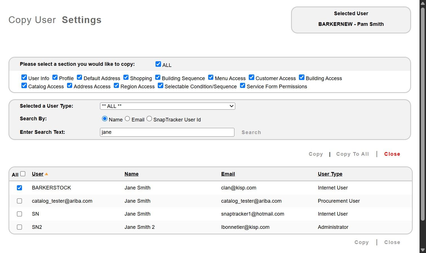The height and width of the screenshot is (253, 426).
Task: Uncheck Service Form Permissions
Action: click(x=243, y=86)
